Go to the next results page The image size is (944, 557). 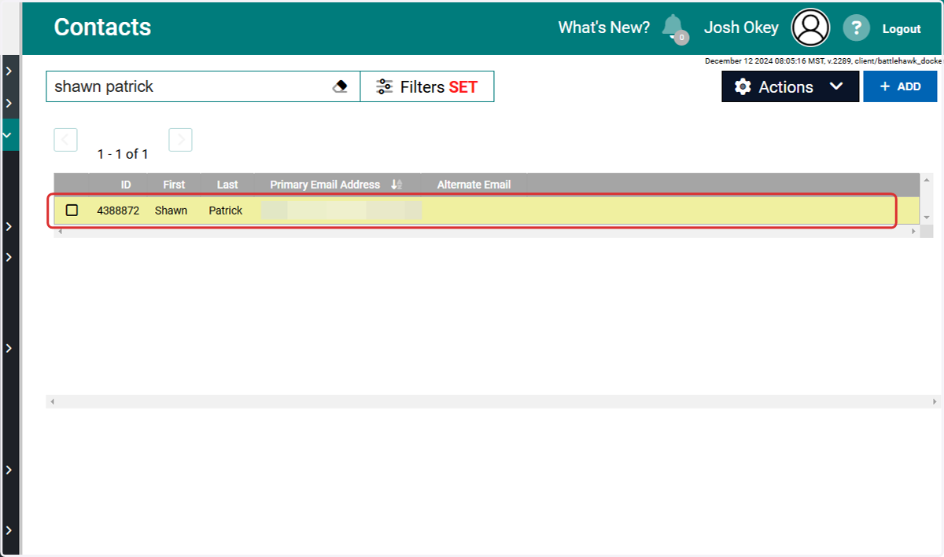pyautogui.click(x=180, y=140)
